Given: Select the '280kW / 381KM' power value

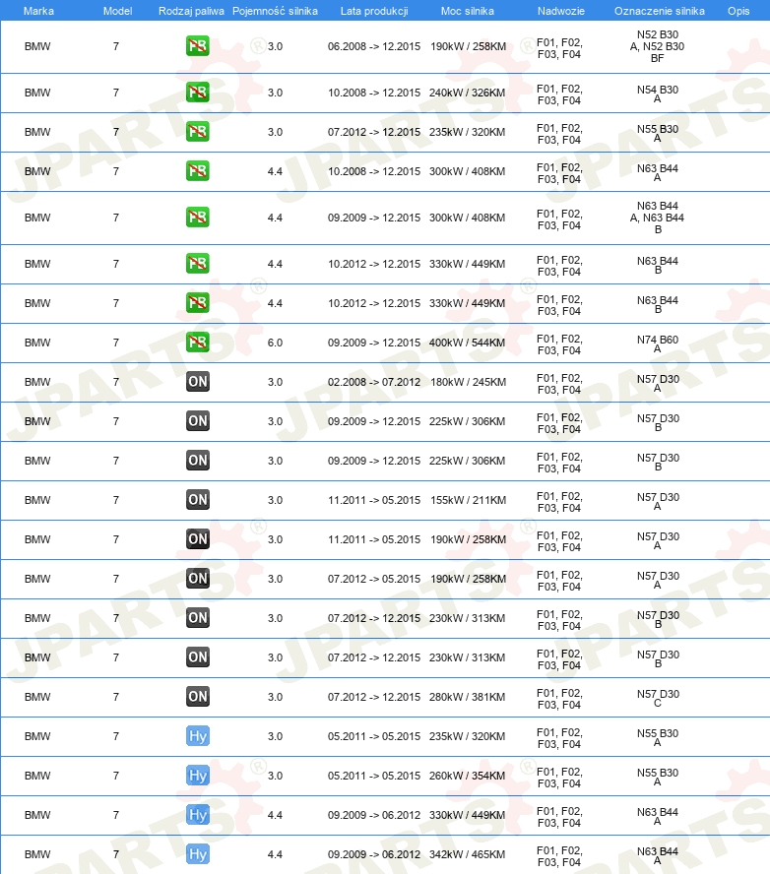Looking at the screenshot, I should (468, 697).
